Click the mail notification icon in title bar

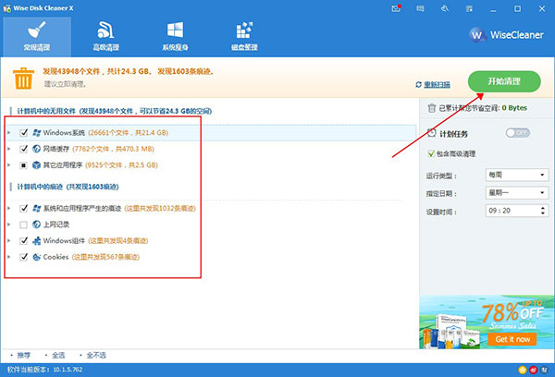tap(397, 7)
